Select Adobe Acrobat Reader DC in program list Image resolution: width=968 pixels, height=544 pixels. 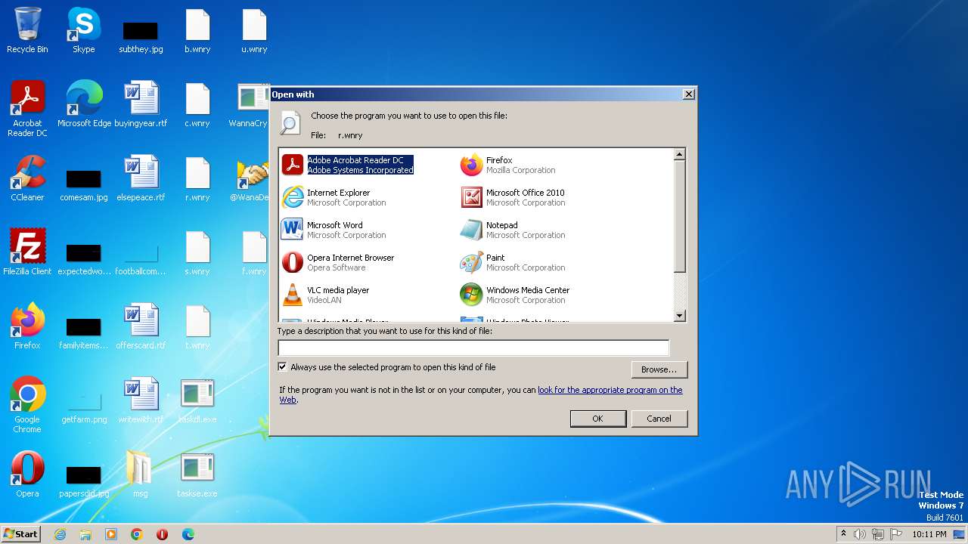click(348, 165)
